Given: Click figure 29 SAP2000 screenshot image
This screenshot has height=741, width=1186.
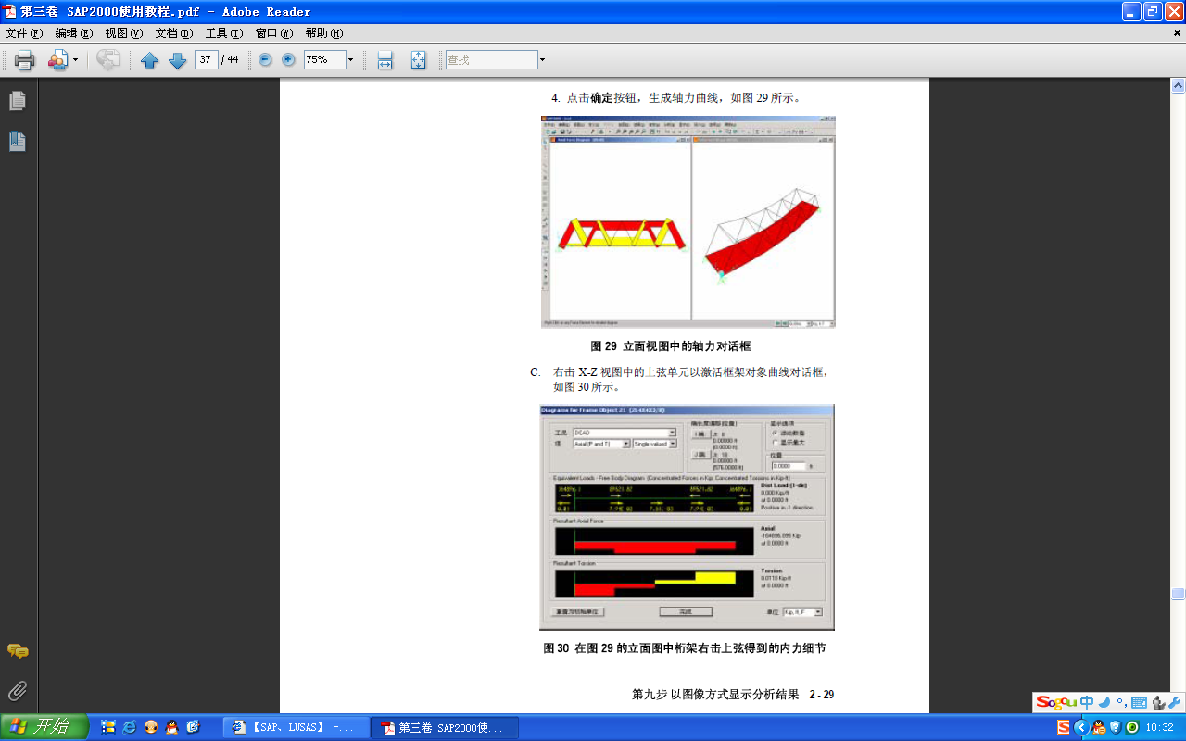Looking at the screenshot, I should click(x=688, y=221).
